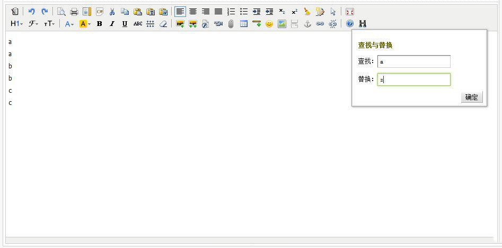Viewport: 502px width, 248px height.
Task: Open the H1 heading dropdown
Action: (x=16, y=24)
